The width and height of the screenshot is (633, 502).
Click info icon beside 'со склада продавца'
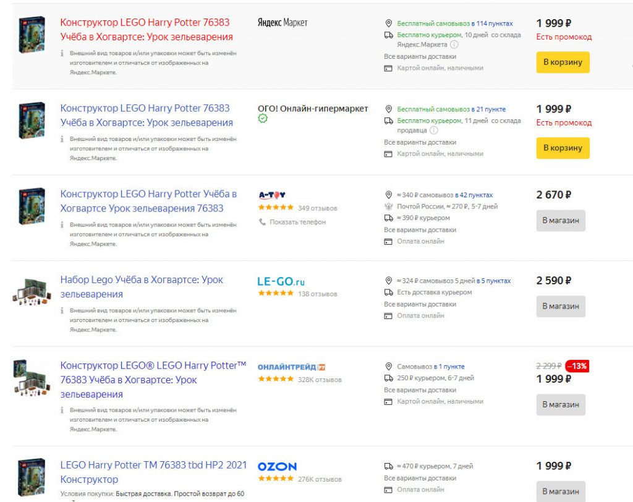click(x=434, y=130)
